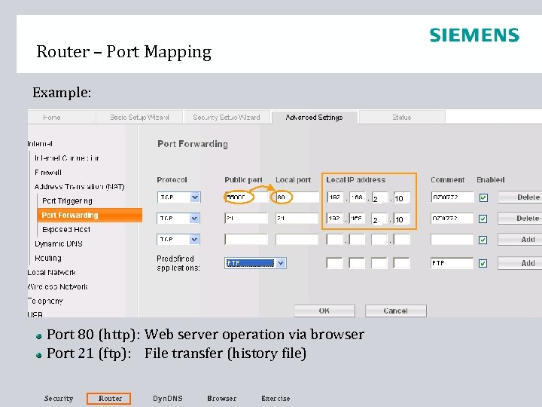
Task: Click first IP octet field in FTP row
Action: (x=334, y=263)
